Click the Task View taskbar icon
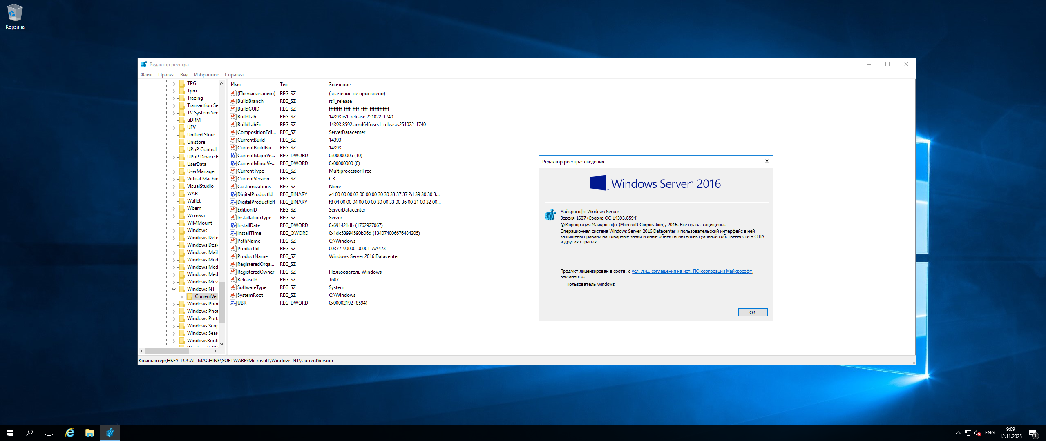This screenshot has height=441, width=1046. click(x=49, y=433)
